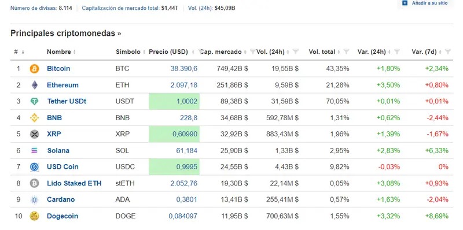Click Ethereum price 2.097,18

[183, 85]
